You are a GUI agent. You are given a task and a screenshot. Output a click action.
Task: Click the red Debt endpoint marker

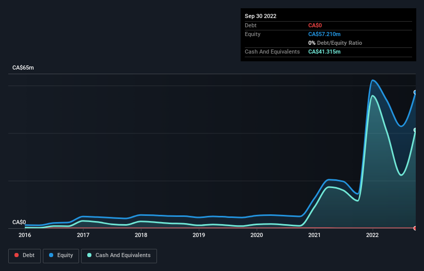415,228
